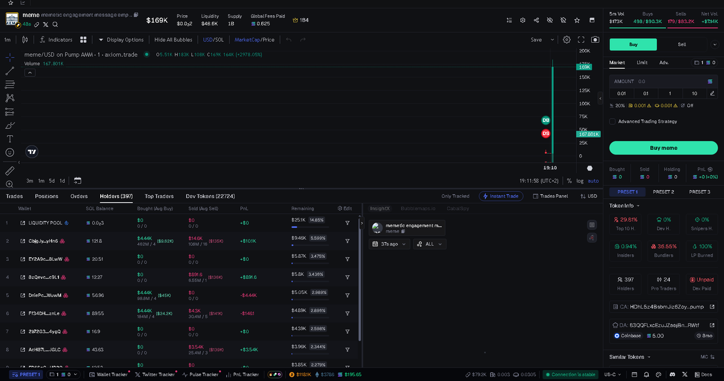Open the PnL Tracker
The height and width of the screenshot is (381, 724).
coord(243,374)
